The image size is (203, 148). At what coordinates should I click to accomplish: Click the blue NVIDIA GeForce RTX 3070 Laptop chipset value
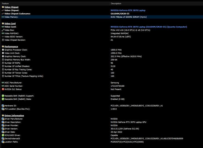[x=128, y=10]
